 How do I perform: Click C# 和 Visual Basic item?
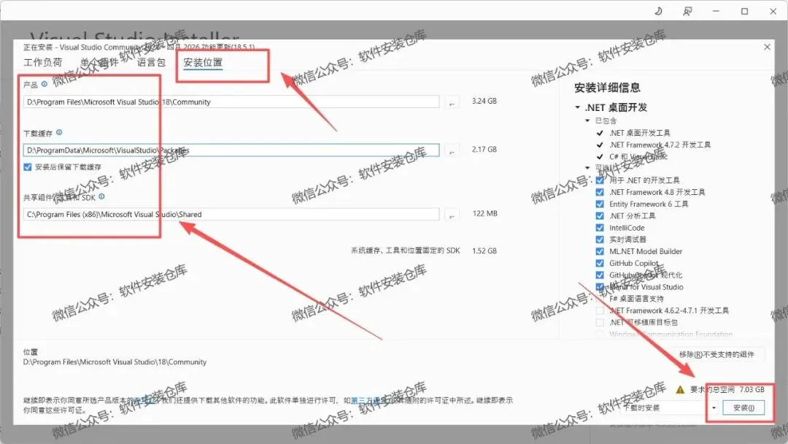point(638,157)
